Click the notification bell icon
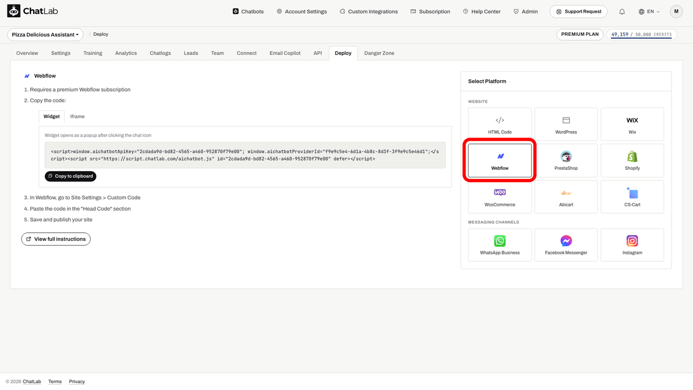Screen dimensions: 693x390 (x=622, y=12)
